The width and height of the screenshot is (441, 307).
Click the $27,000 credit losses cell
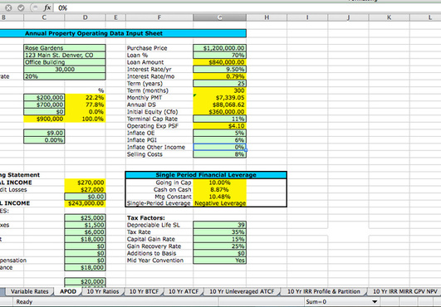point(85,189)
